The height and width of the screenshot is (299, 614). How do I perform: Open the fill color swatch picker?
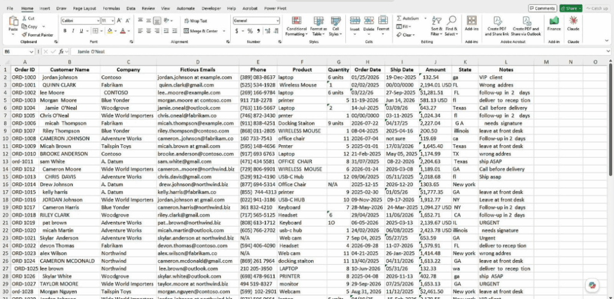click(x=116, y=31)
